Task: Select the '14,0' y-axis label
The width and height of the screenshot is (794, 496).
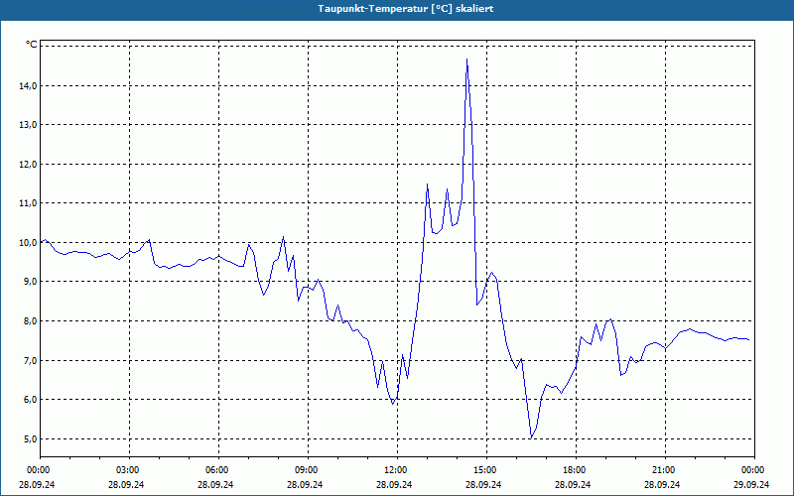Action: [29, 86]
